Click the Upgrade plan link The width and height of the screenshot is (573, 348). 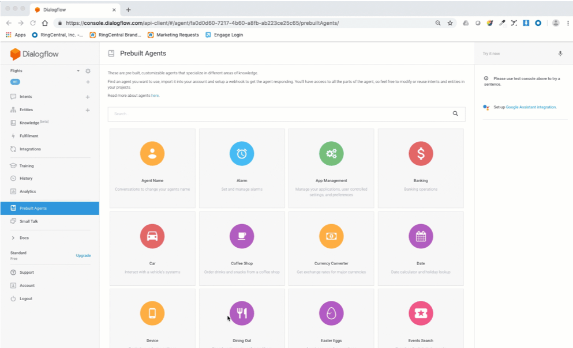click(x=83, y=255)
